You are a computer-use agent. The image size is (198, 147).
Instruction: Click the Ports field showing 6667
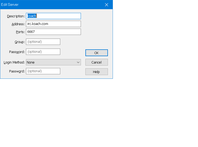tap(53, 32)
